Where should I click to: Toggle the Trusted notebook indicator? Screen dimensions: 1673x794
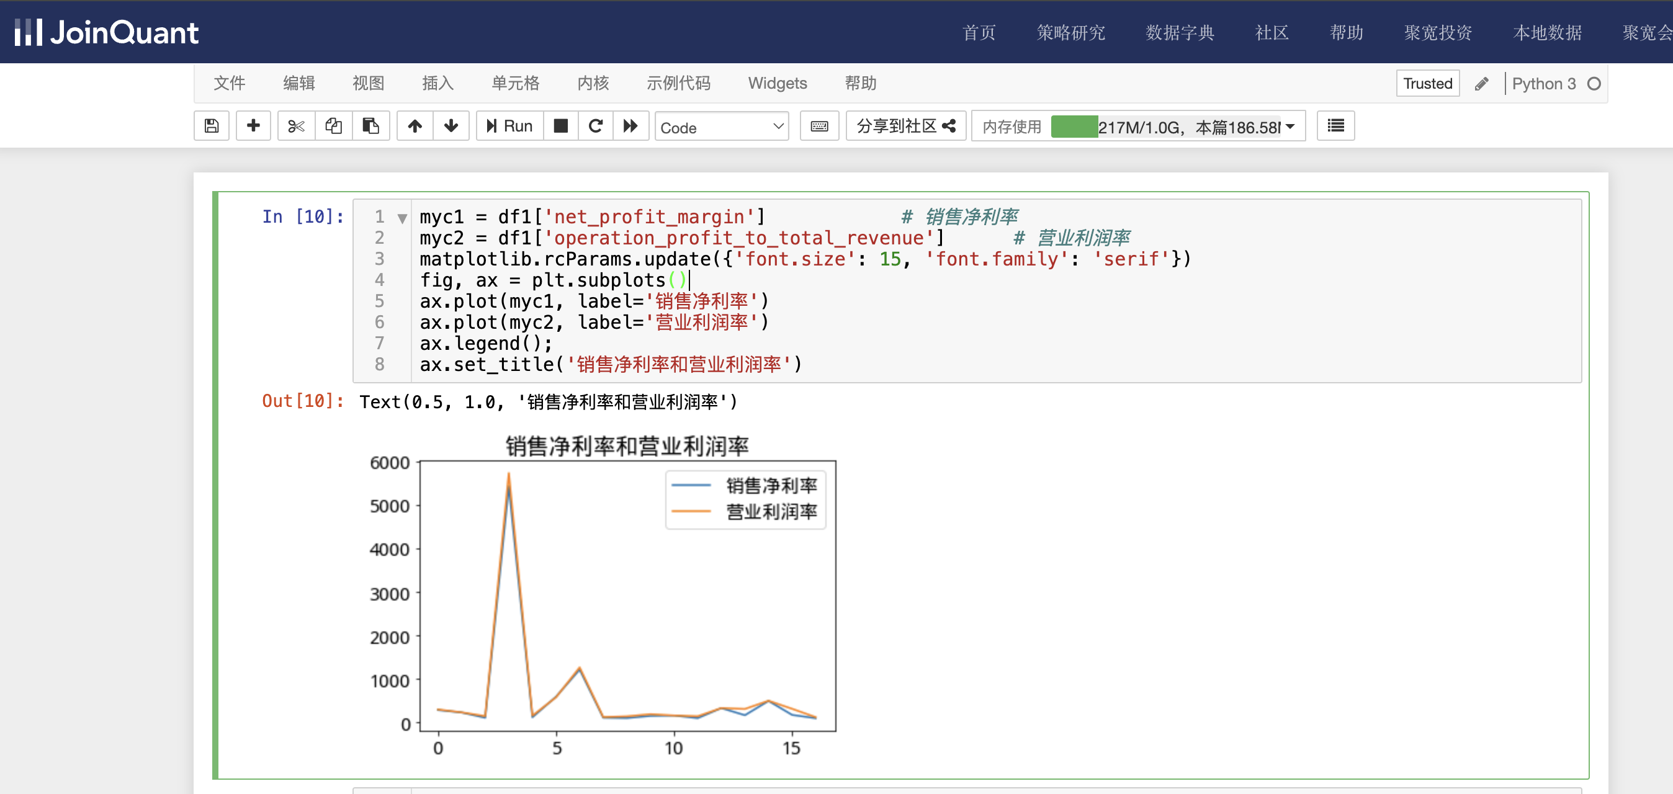tap(1427, 84)
